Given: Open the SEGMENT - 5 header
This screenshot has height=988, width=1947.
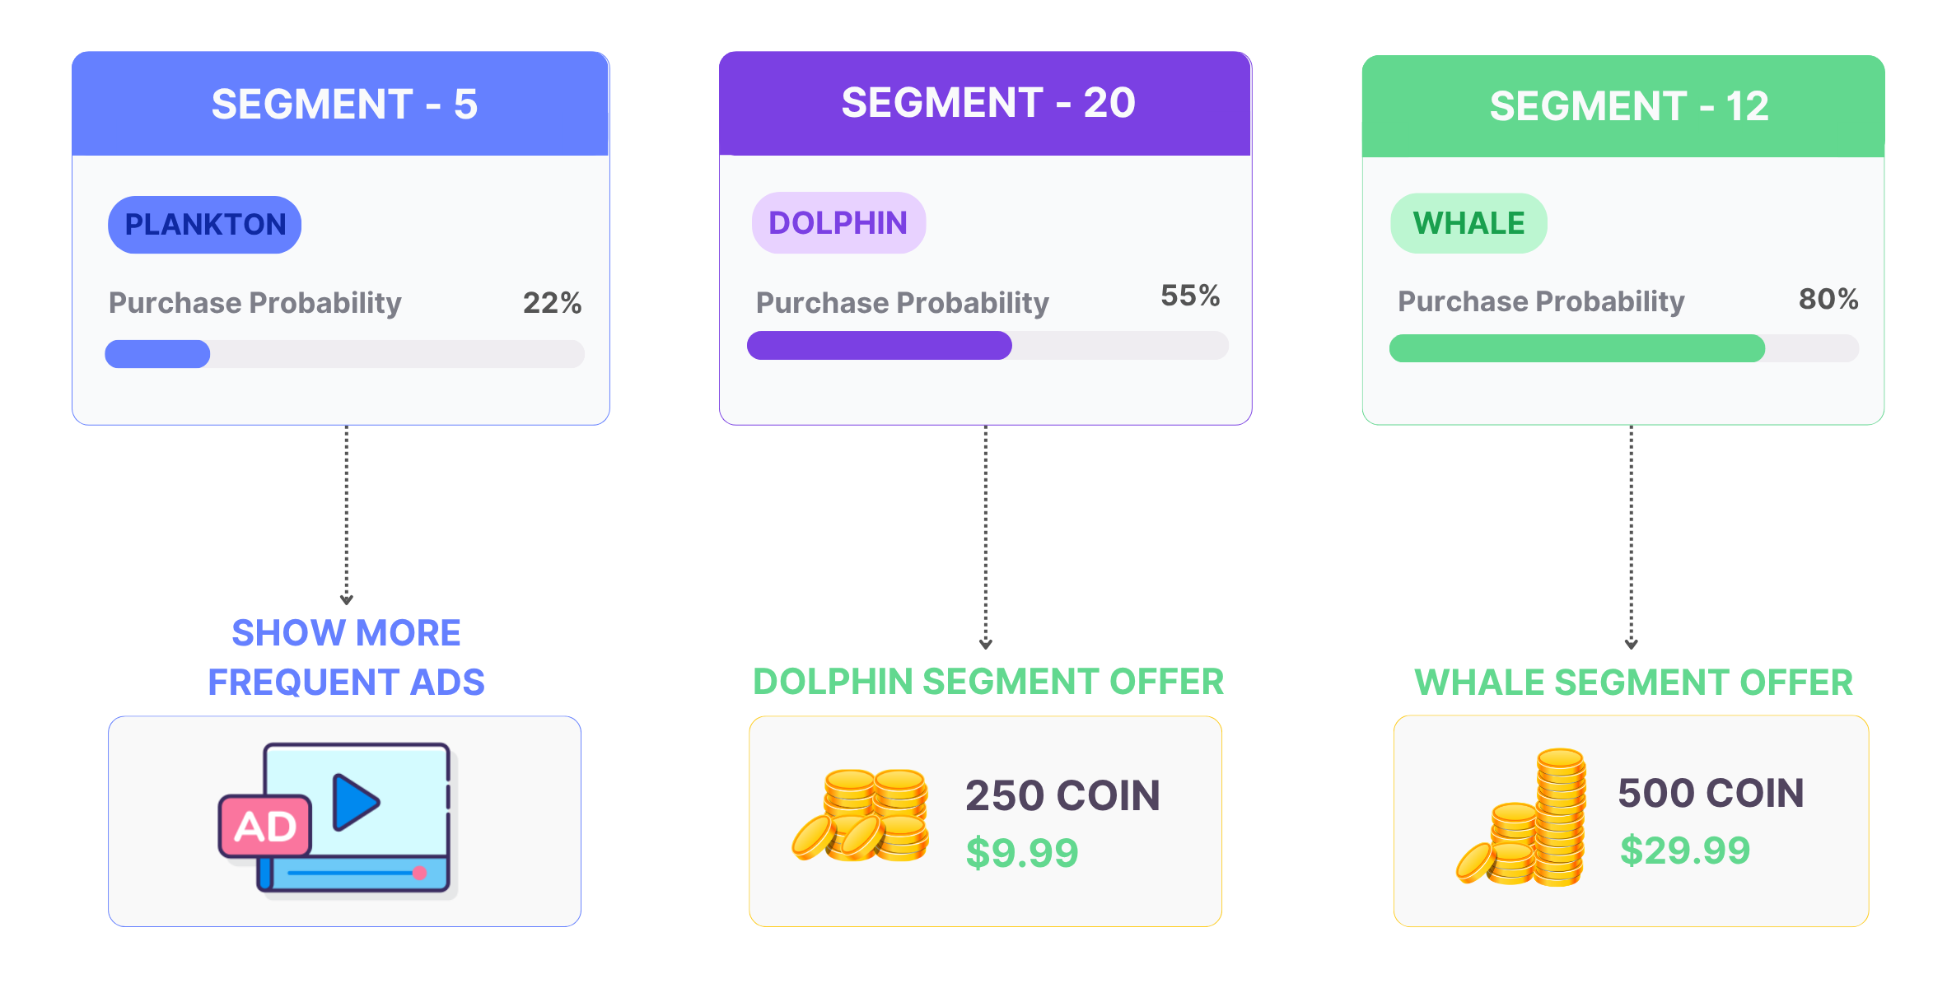Looking at the screenshot, I should (340, 104).
